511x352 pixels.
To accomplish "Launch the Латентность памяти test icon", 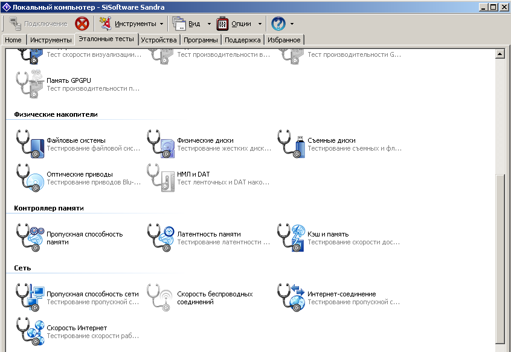I will click(160, 238).
